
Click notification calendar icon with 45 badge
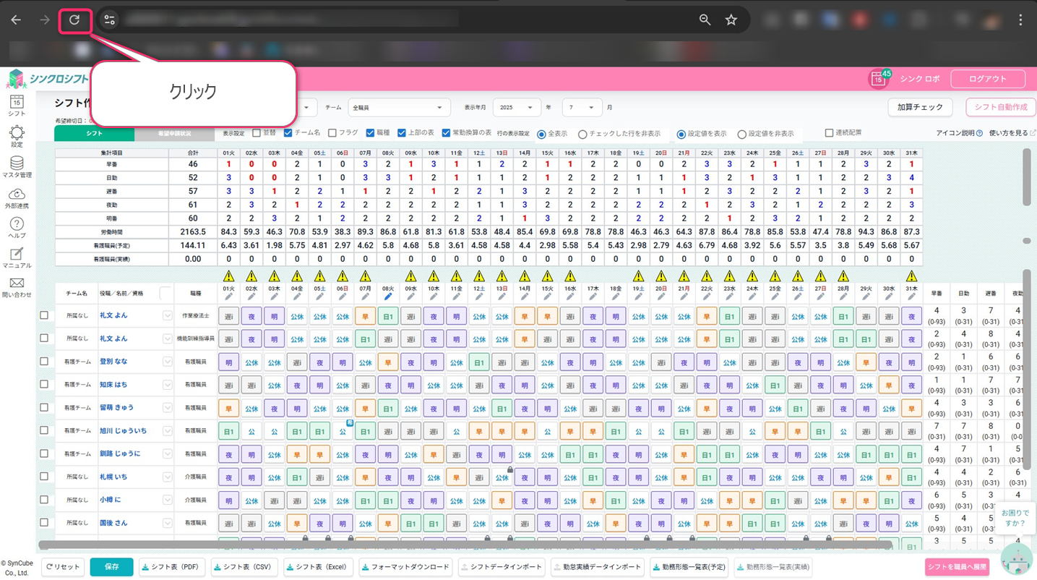[878, 79]
